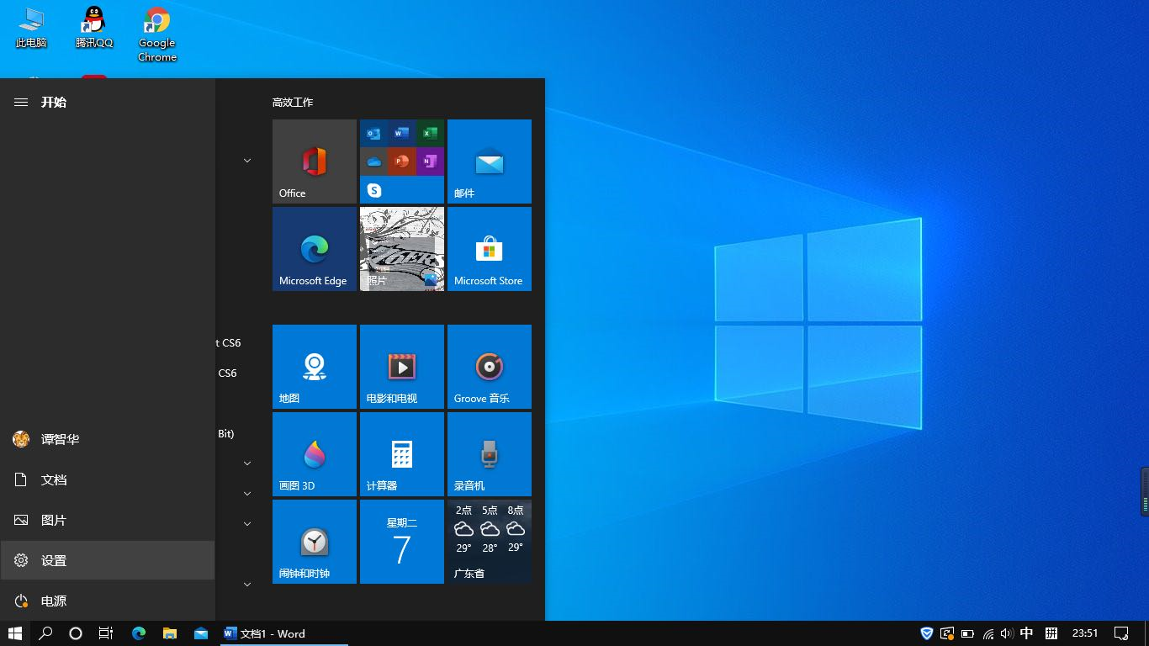Click the Windows Start button on taskbar
This screenshot has width=1149, height=646.
point(15,633)
